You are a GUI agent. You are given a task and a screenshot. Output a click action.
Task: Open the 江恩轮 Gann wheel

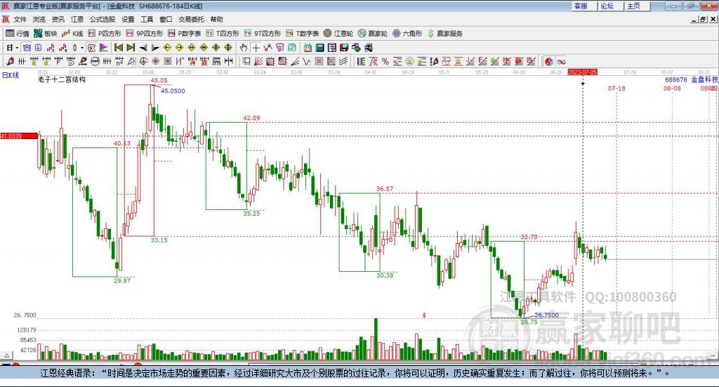point(338,34)
